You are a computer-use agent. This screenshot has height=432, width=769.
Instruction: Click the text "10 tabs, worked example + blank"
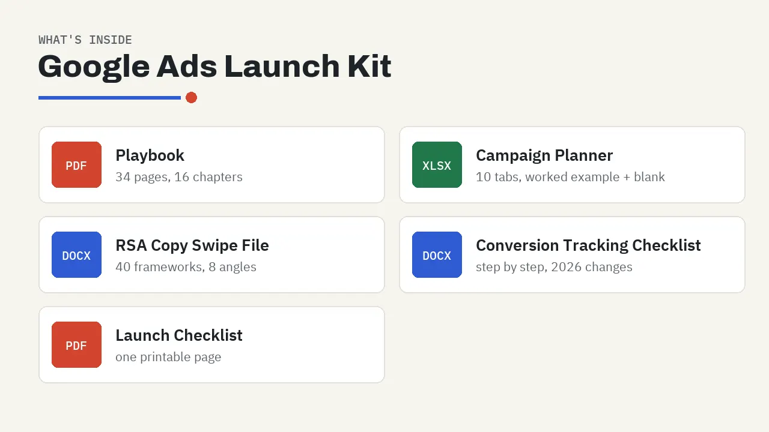[570, 177]
